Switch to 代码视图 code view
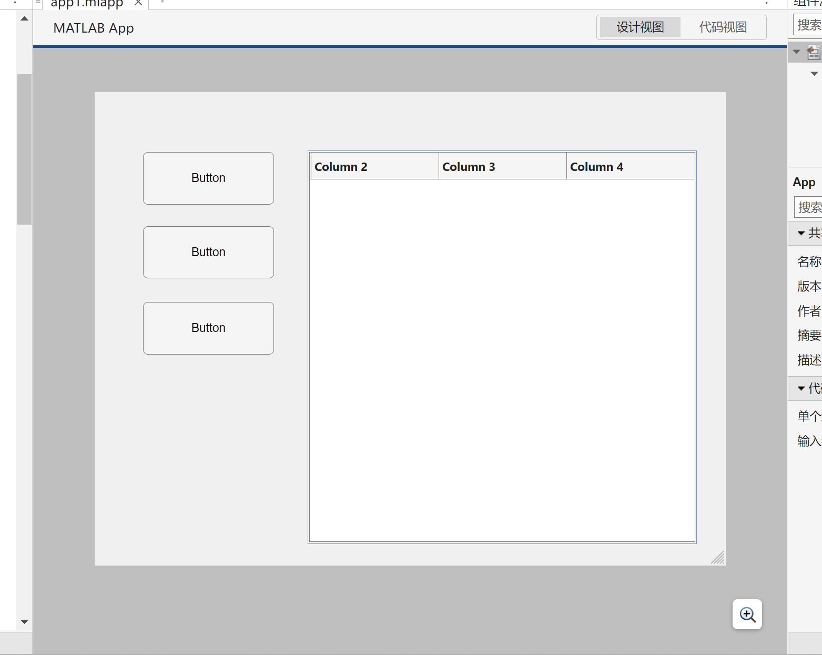Viewport: 822px width, 655px height. [x=723, y=27]
